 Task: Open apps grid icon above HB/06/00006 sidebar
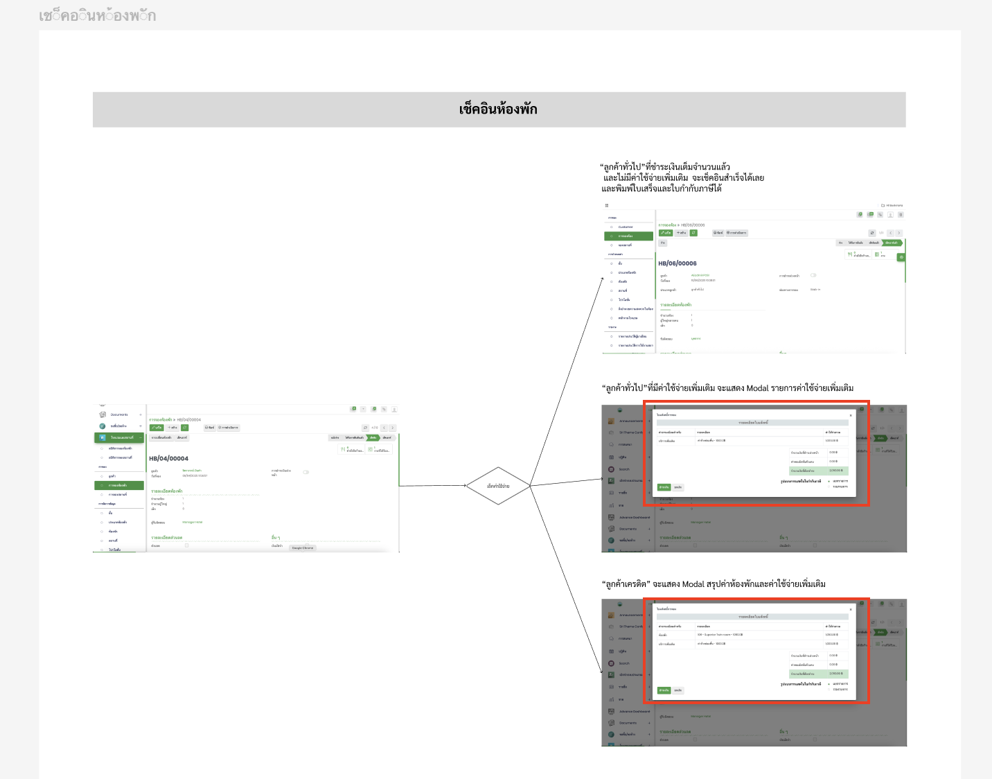[607, 205]
